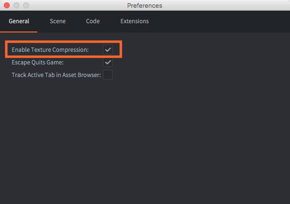Click the 'Track Active Tab in Asset Browser:' label

pos(56,75)
